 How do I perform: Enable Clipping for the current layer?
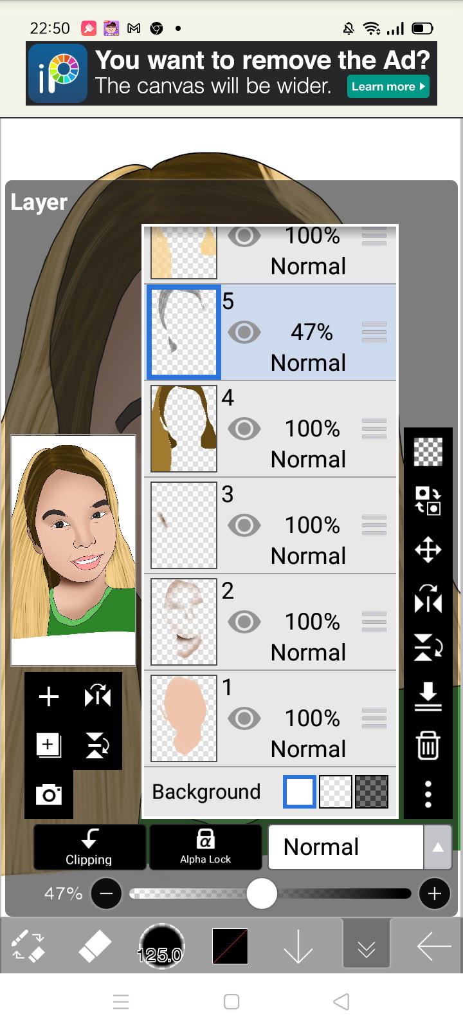click(89, 847)
